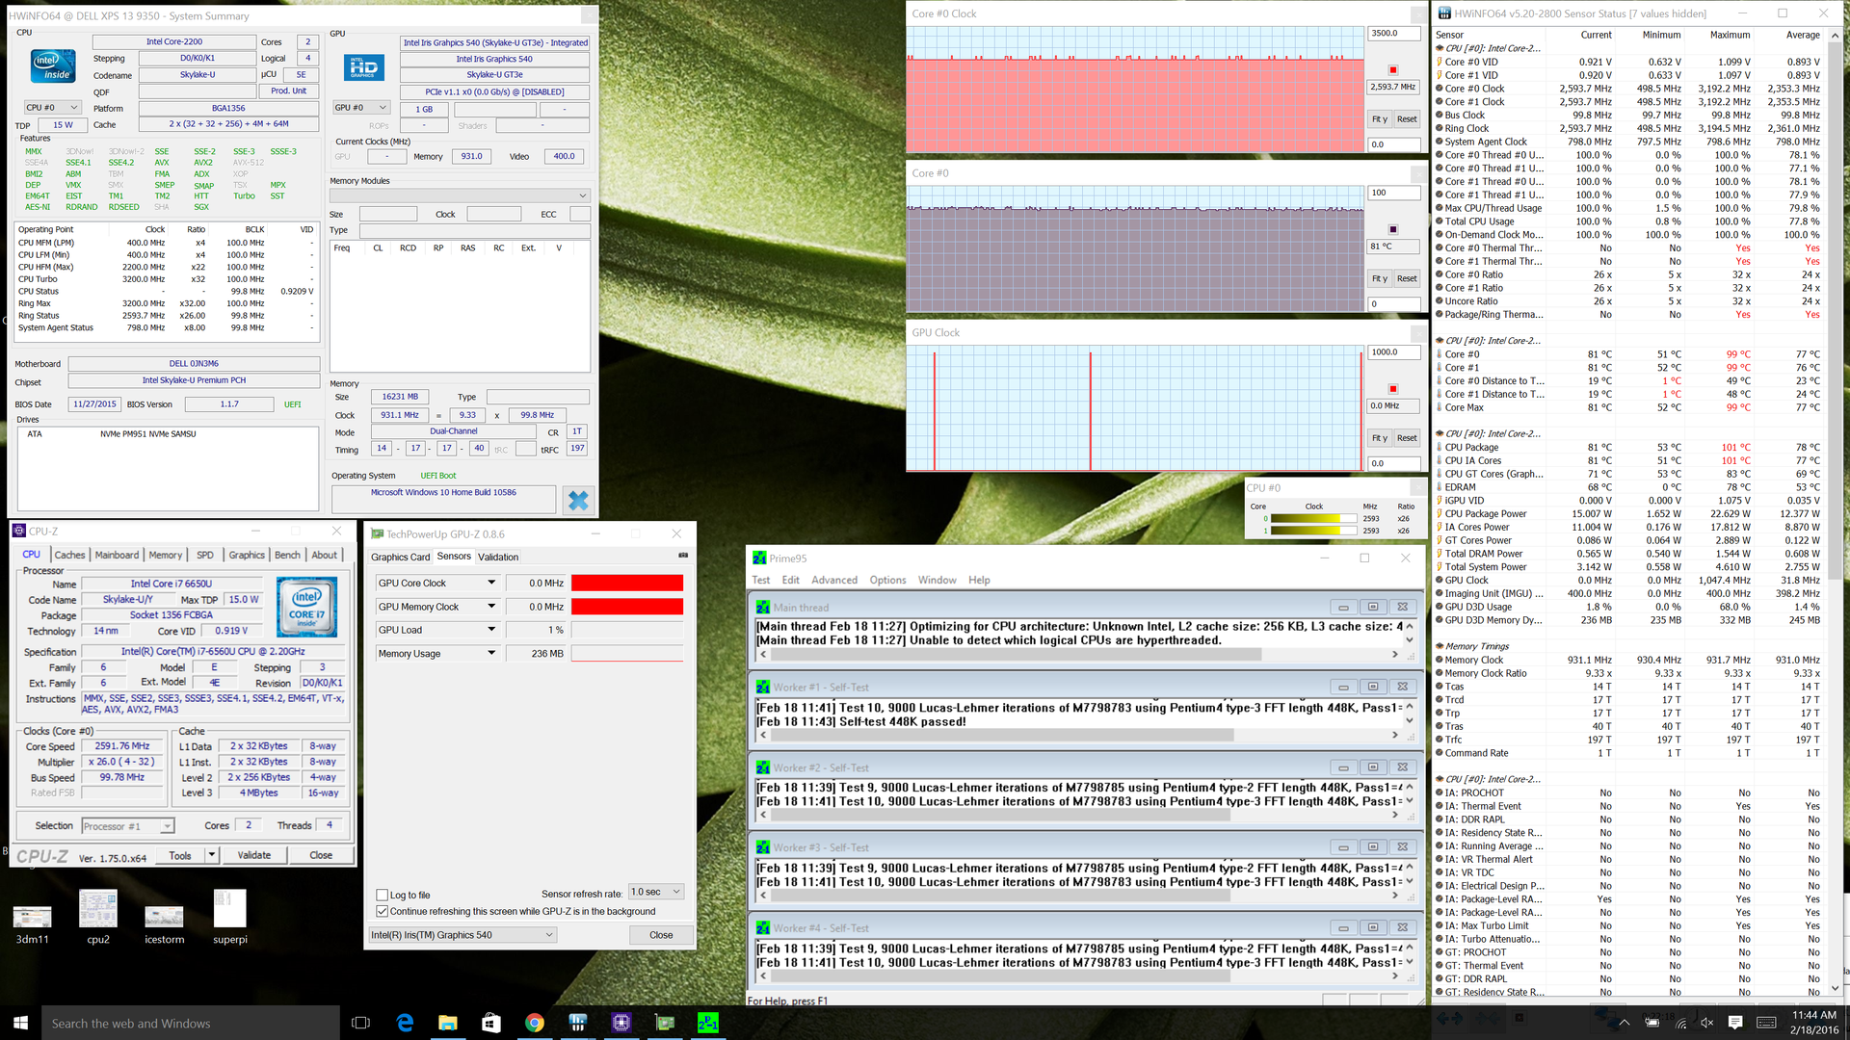
Task: Open the Windows Store taskbar icon
Action: click(x=490, y=1023)
